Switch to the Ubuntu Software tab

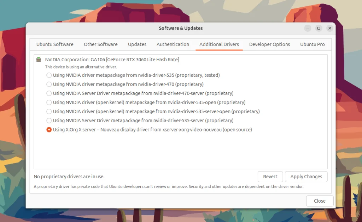coord(55,44)
